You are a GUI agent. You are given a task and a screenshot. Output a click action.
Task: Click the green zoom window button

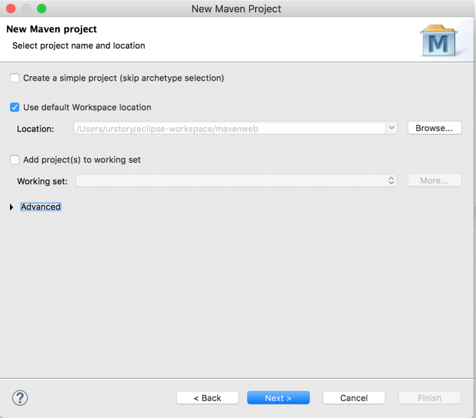pos(41,9)
